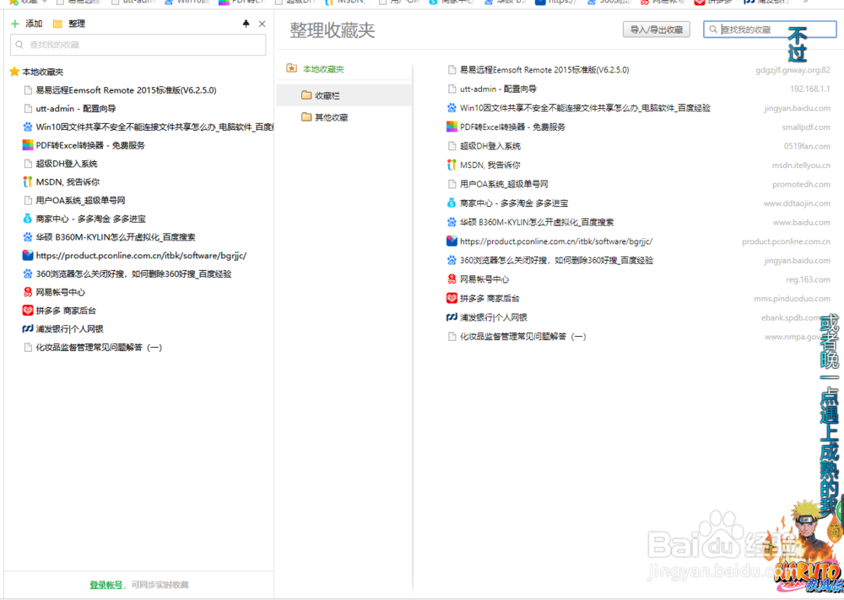This screenshot has height=600, width=844.
Task: Click Baidu icon on main list 360浏览器怎么关闭好搜 row
Action: tap(452, 260)
